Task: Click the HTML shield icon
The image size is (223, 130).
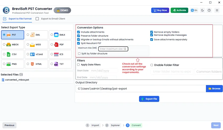Action: (x=32, y=64)
